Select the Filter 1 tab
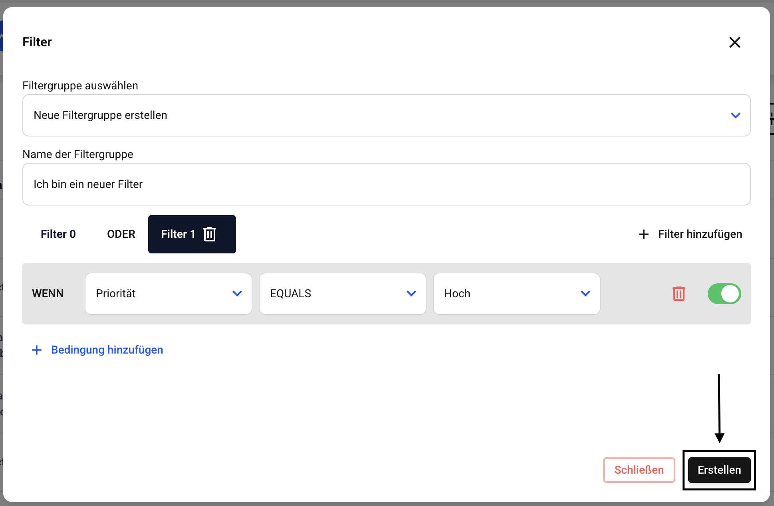 (178, 234)
